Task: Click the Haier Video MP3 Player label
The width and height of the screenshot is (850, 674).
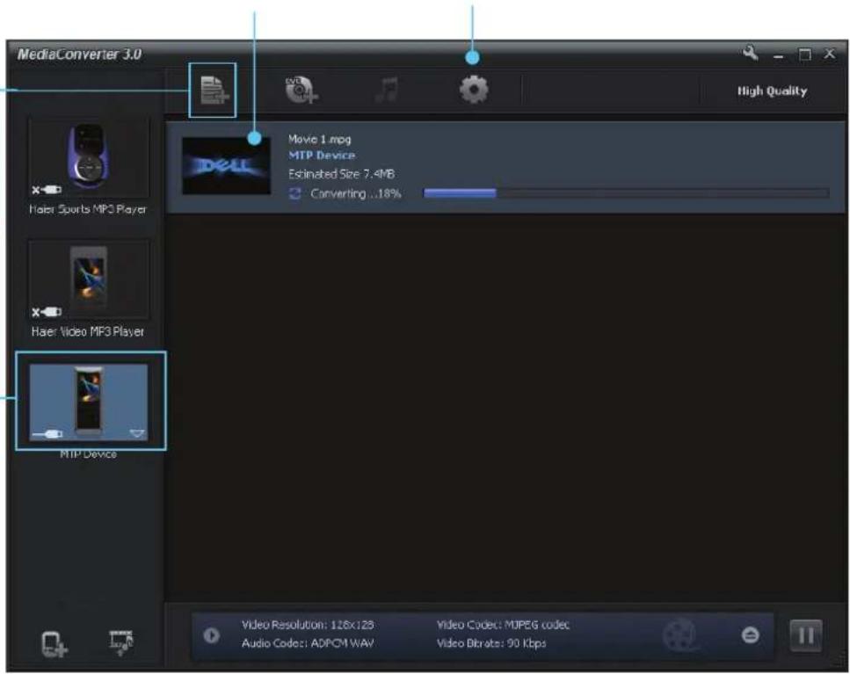Action: 88,331
